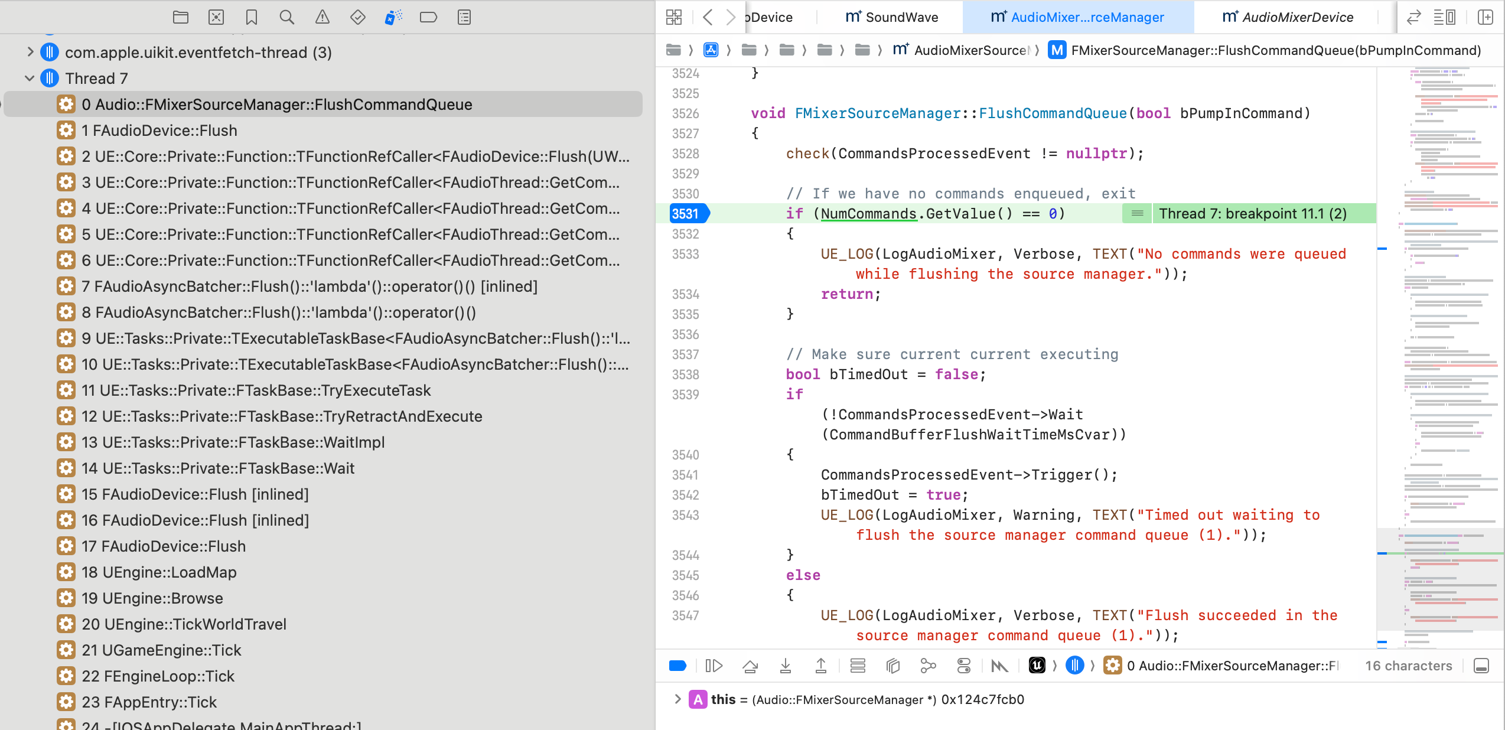Select stack frame 18 UEngine::LoadMap
This screenshot has width=1505, height=730.
159,572
